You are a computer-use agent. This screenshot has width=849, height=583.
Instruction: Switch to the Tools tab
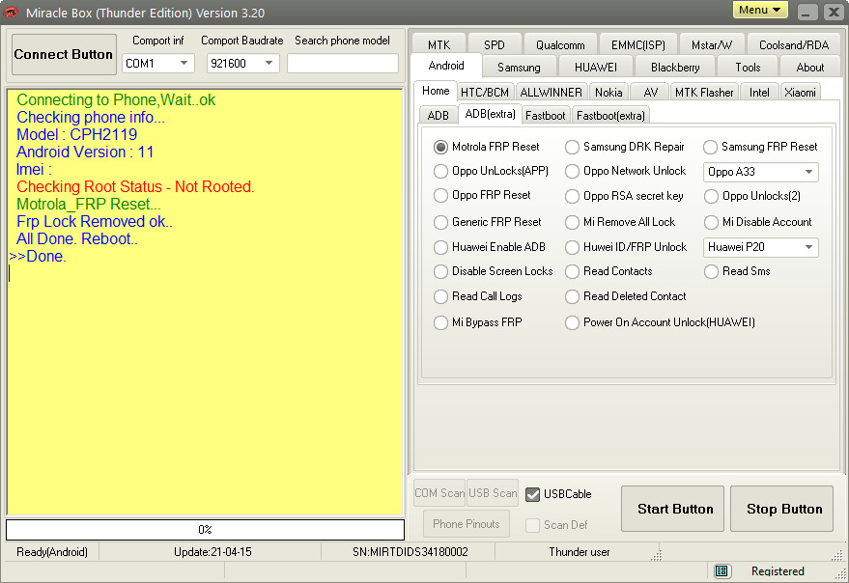pyautogui.click(x=748, y=68)
